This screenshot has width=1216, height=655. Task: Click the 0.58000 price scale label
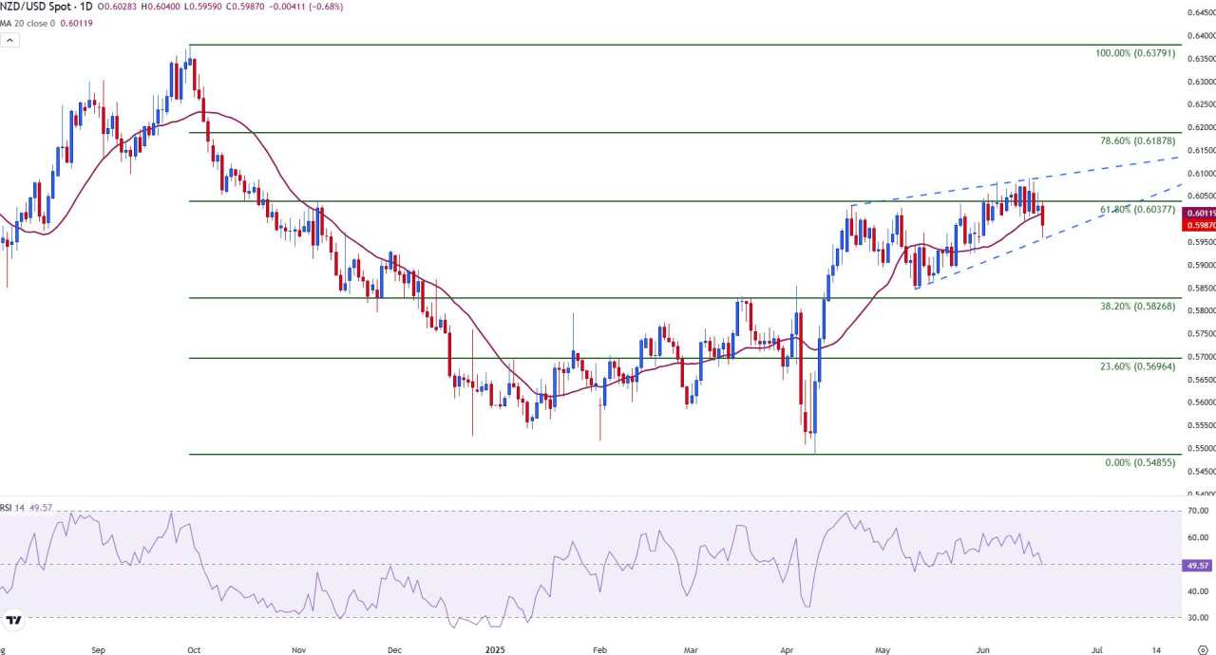click(x=1201, y=310)
